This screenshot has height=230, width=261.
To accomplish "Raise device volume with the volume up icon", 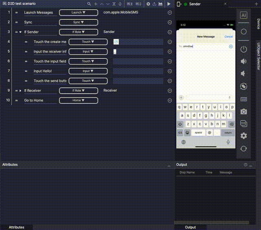I will [243, 61].
